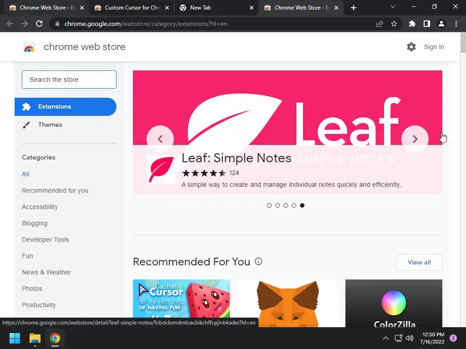Open Chrome three-dot menu
The image size is (466, 349).
pos(456,24)
